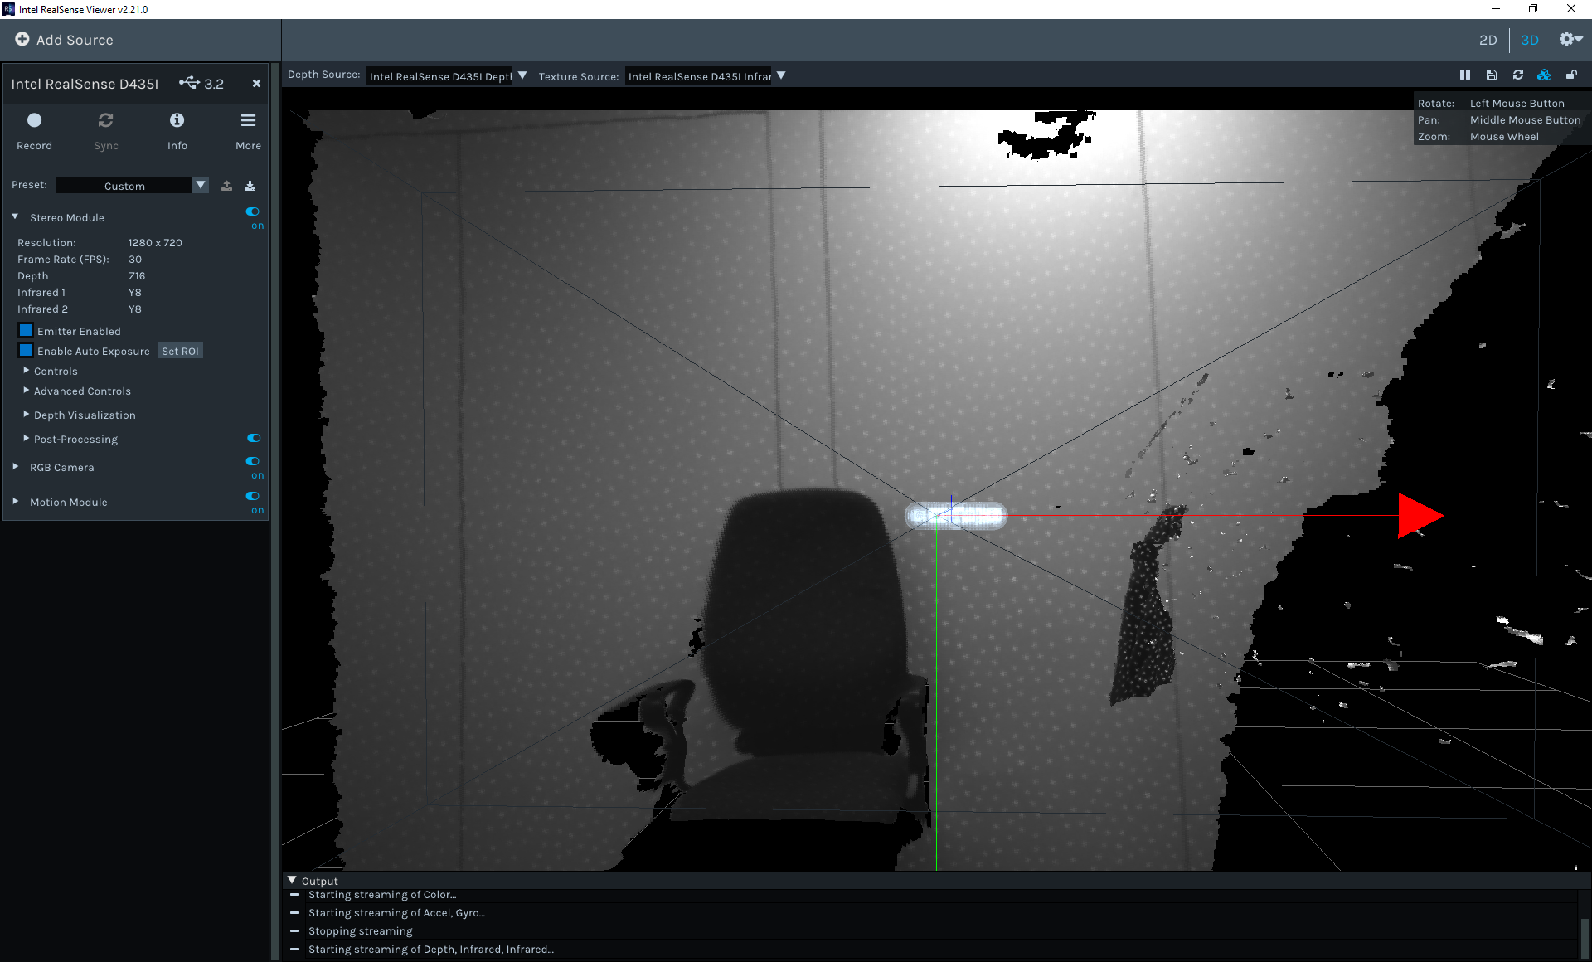Image resolution: width=1592 pixels, height=962 pixels.
Task: Click the 'Stopping streaming' log entry
Action: [x=360, y=930]
